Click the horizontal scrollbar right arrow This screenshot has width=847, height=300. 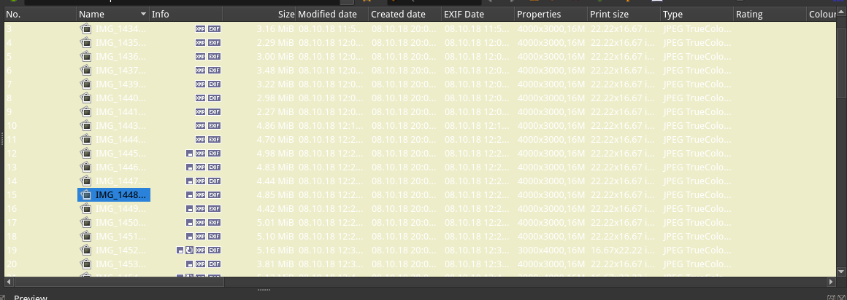[829, 282]
